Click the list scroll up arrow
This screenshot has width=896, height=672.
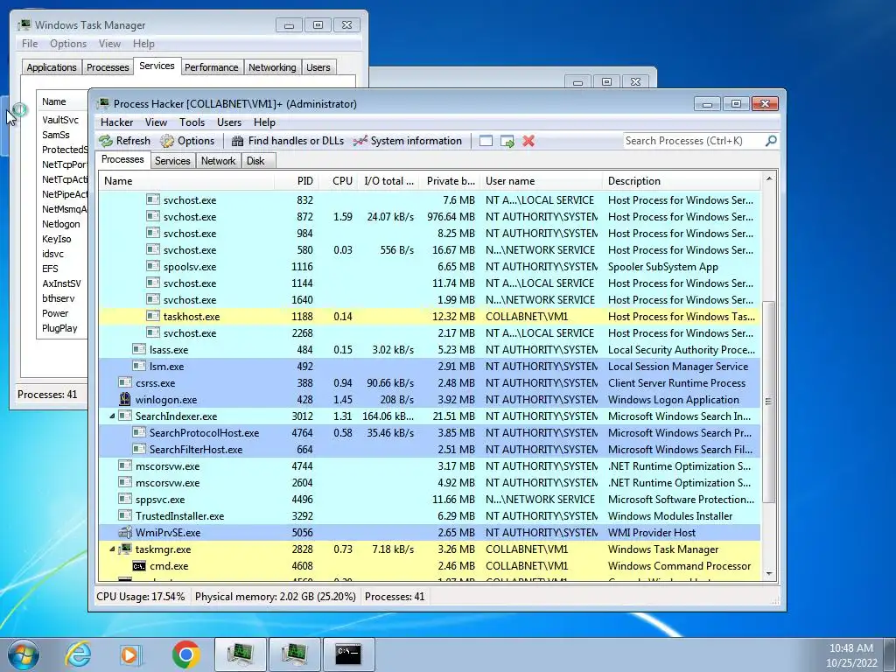click(x=769, y=178)
